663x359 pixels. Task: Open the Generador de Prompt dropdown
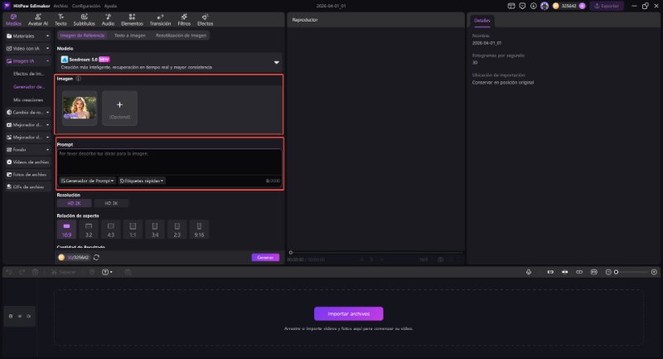tap(87, 180)
